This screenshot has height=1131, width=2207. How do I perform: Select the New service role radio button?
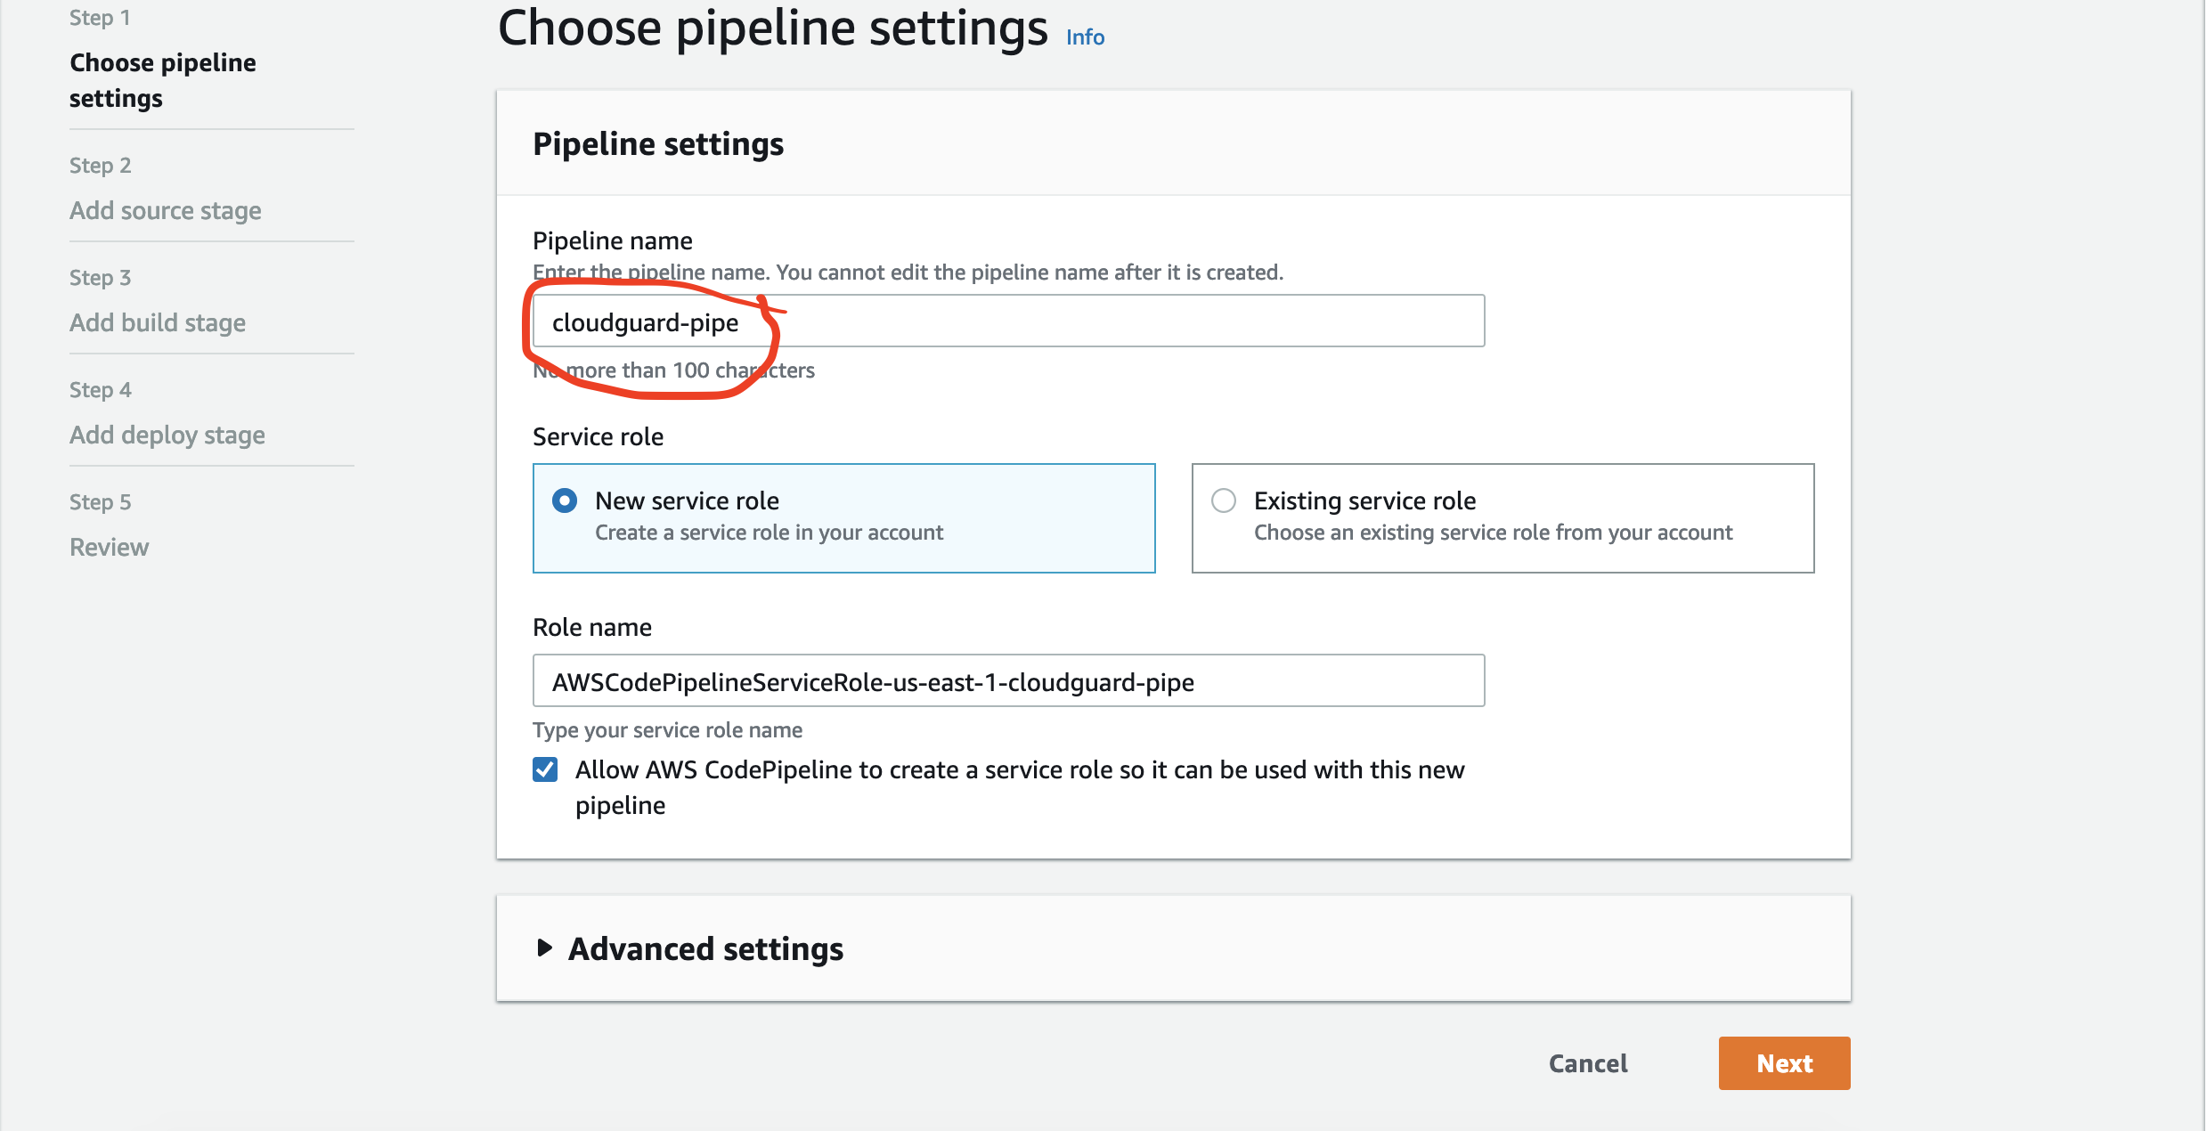tap(565, 500)
